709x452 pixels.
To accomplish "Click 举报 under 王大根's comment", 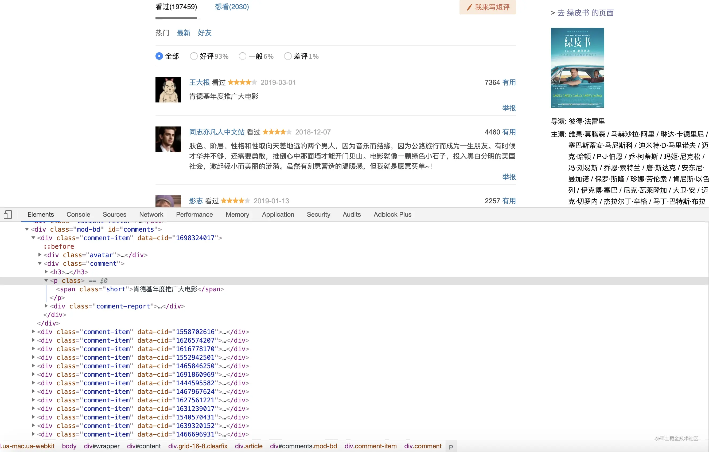I will 509,108.
